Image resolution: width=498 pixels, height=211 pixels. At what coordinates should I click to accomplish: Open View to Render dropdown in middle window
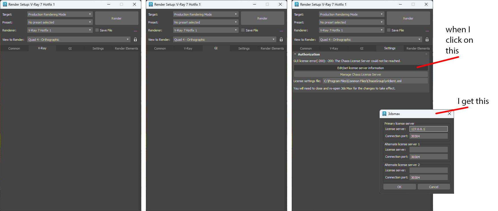[x=225, y=39]
